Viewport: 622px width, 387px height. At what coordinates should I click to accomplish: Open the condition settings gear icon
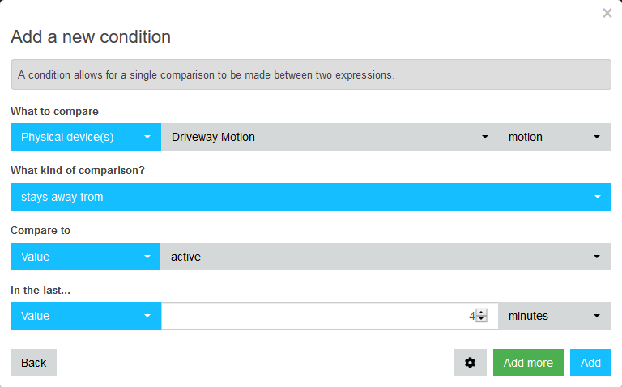pos(470,363)
